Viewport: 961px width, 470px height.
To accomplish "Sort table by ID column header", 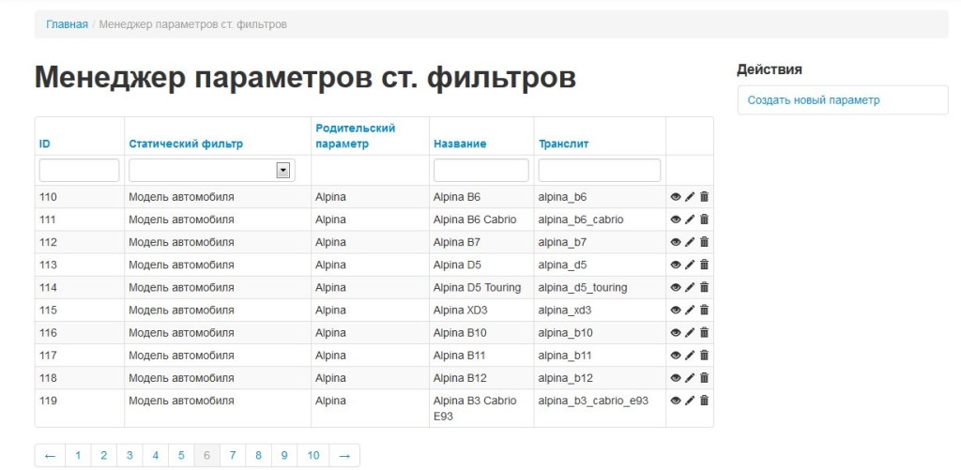I will 45,144.
